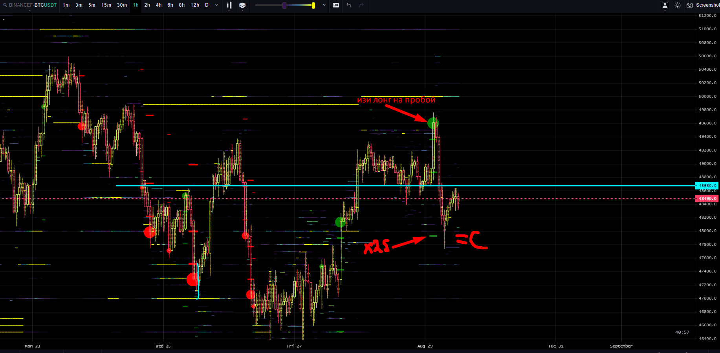Click the redo arrow
Image resolution: width=720 pixels, height=353 pixels.
click(x=361, y=5)
